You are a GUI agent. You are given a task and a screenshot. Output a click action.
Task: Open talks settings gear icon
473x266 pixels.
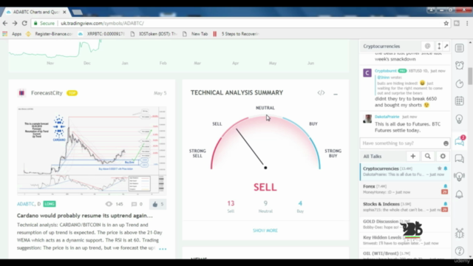(x=443, y=156)
